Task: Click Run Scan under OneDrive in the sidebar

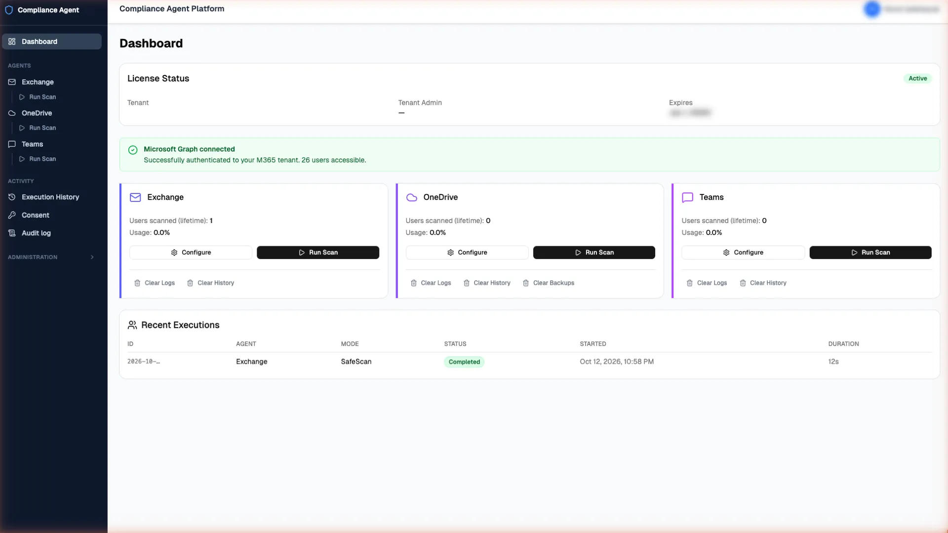Action: click(x=38, y=128)
